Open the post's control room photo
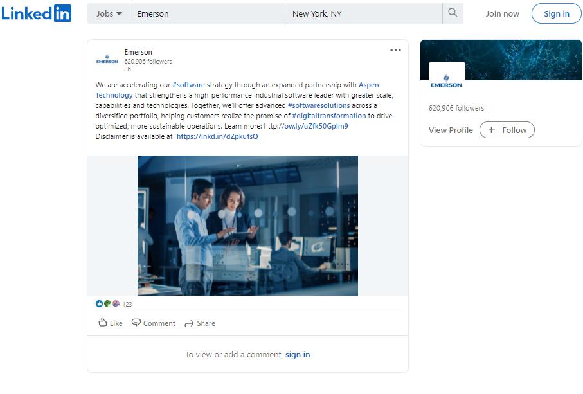The height and width of the screenshot is (394, 583). 247,226
